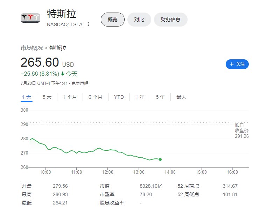This screenshot has width=267, height=209.
Task: Click the 市盈率 value 78.20
Action: point(146,194)
